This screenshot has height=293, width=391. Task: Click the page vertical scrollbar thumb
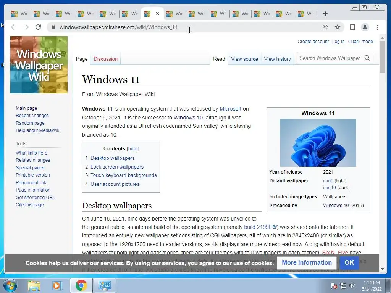382,57
